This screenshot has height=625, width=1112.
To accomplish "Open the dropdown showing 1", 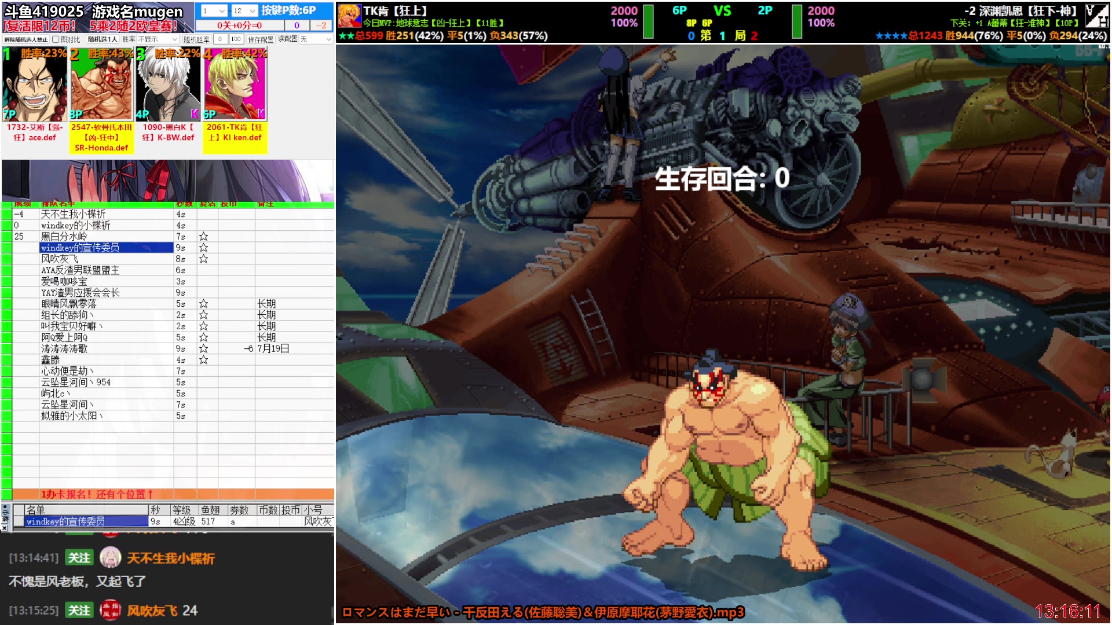I will point(214,10).
